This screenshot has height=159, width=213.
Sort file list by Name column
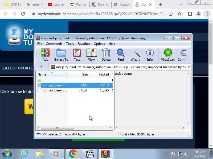tap(52, 74)
